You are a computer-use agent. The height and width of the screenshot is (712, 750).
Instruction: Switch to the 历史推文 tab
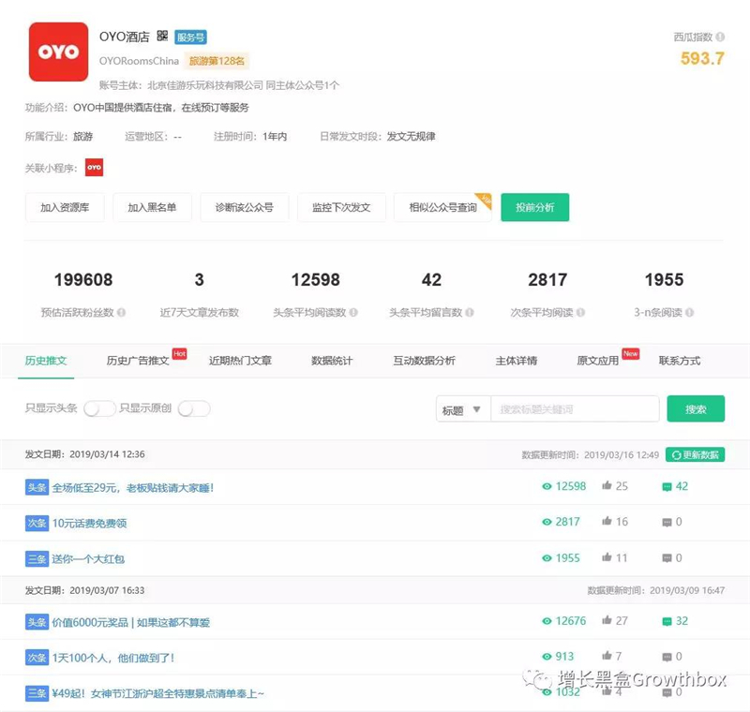(x=46, y=361)
